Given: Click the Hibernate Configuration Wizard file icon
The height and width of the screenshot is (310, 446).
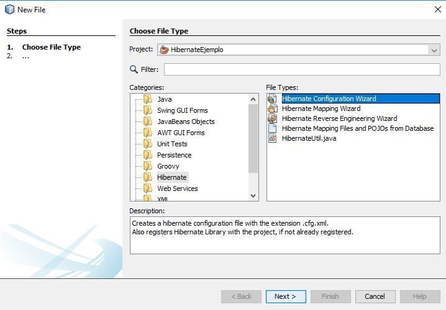Looking at the screenshot, I should (x=273, y=99).
